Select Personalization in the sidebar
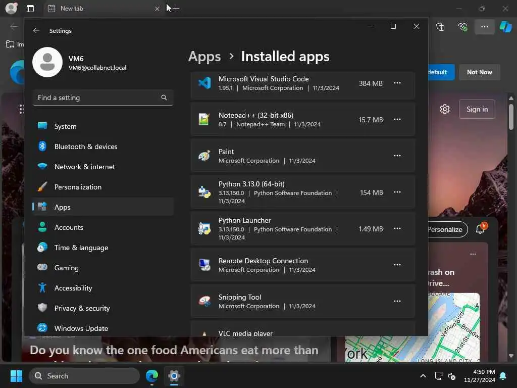This screenshot has height=388, width=517. (103, 187)
